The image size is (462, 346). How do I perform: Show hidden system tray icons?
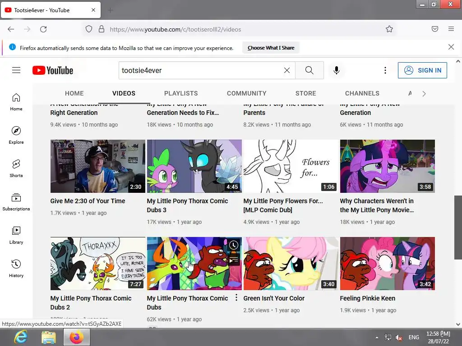[377, 337]
